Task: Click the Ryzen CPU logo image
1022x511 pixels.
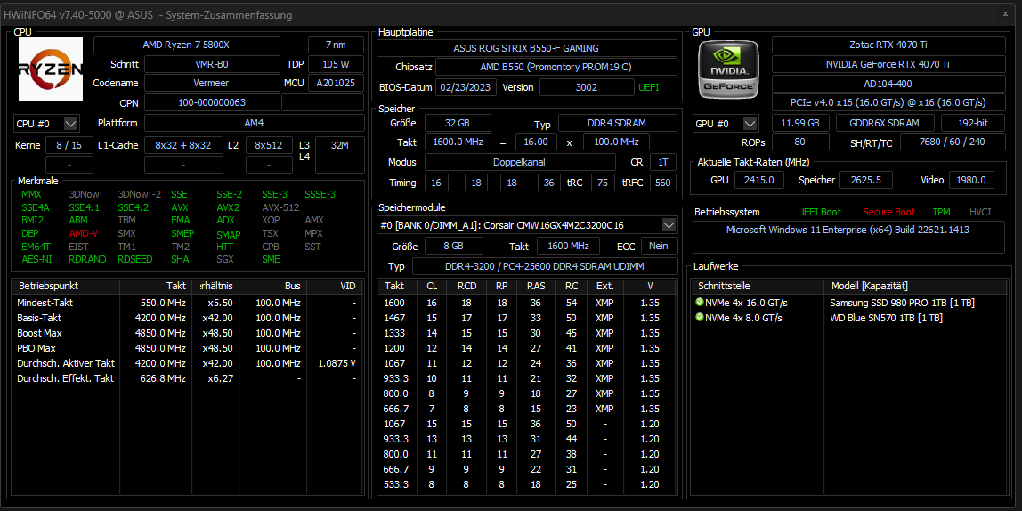Action: point(51,69)
